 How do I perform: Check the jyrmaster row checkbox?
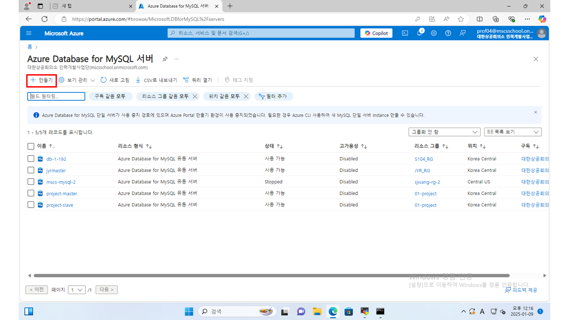[x=31, y=170]
